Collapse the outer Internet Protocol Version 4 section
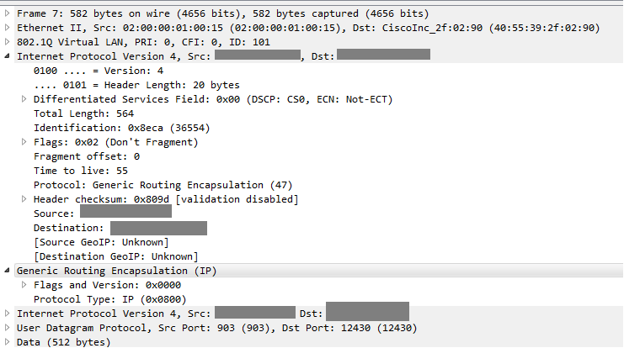Screen dimensions: 624x348 point(8,56)
